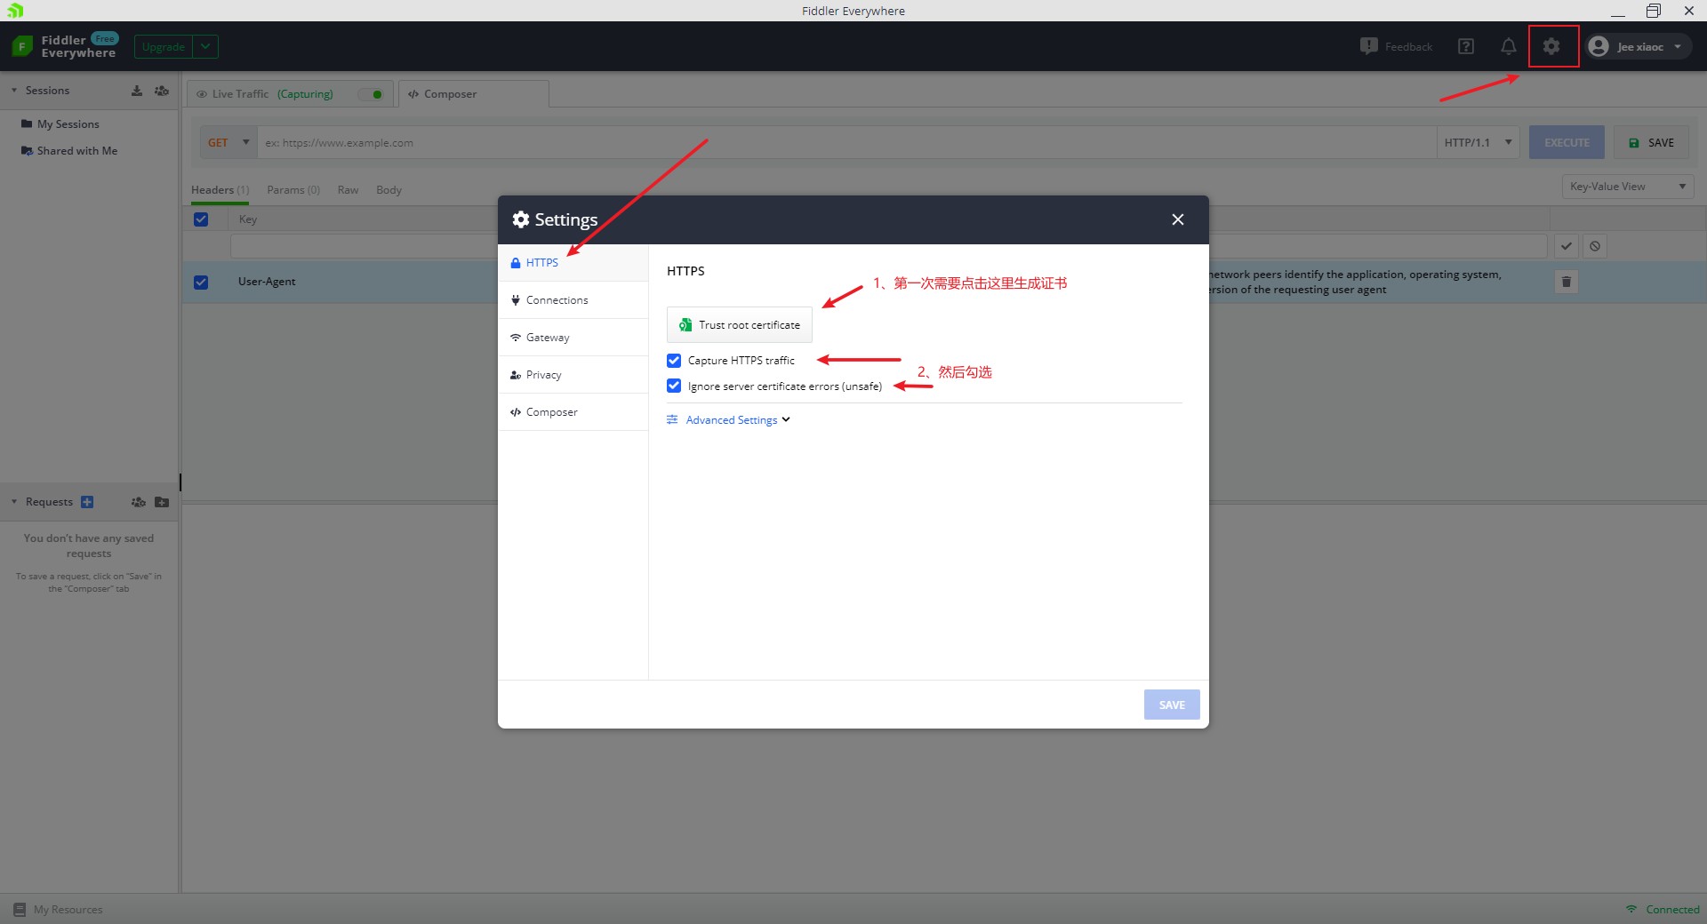The image size is (1707, 924).
Task: Toggle Capture HTTPS traffic checkbox
Action: (674, 361)
